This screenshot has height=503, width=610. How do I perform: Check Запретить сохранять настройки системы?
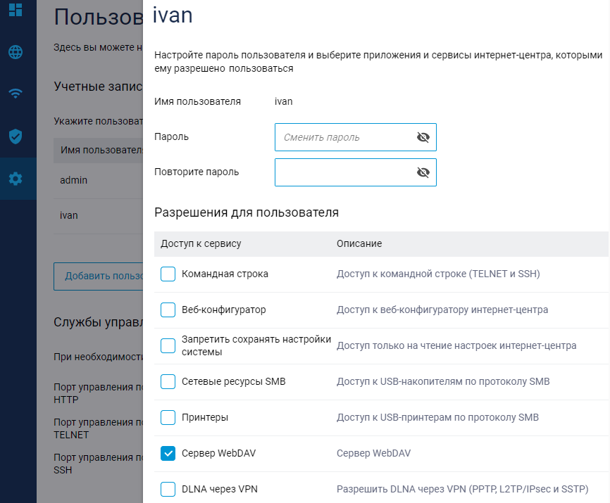tap(168, 345)
